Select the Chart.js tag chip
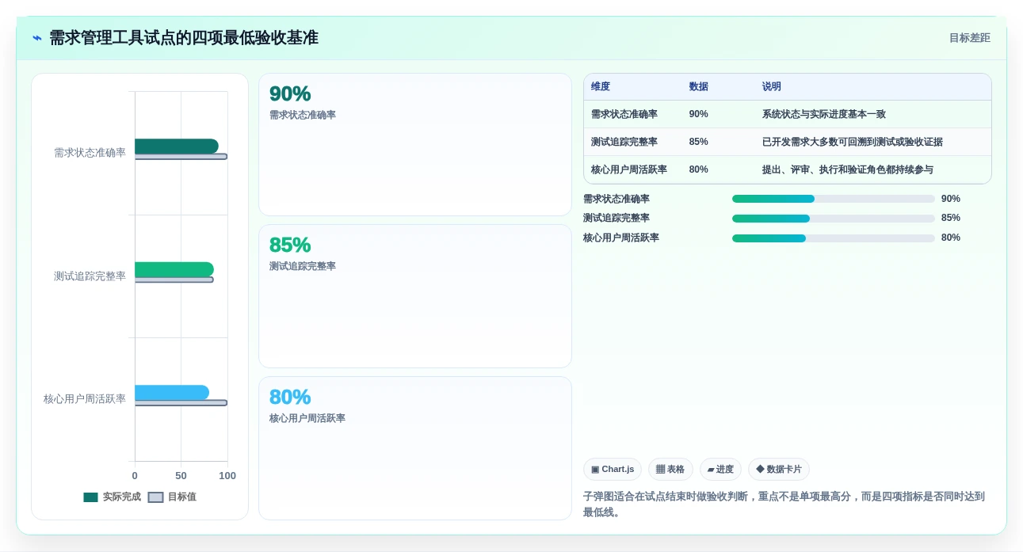The width and height of the screenshot is (1023, 552). pos(613,470)
